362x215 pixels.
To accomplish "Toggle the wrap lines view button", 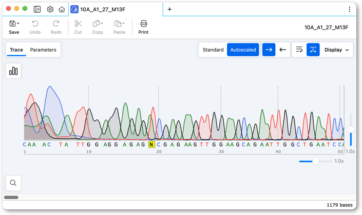I will coord(299,50).
